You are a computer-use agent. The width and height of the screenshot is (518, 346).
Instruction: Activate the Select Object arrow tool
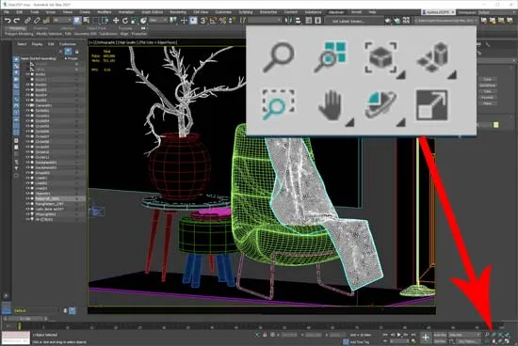(x=77, y=21)
